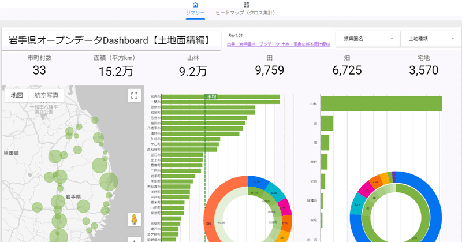Switch map to 地図 view

point(17,95)
